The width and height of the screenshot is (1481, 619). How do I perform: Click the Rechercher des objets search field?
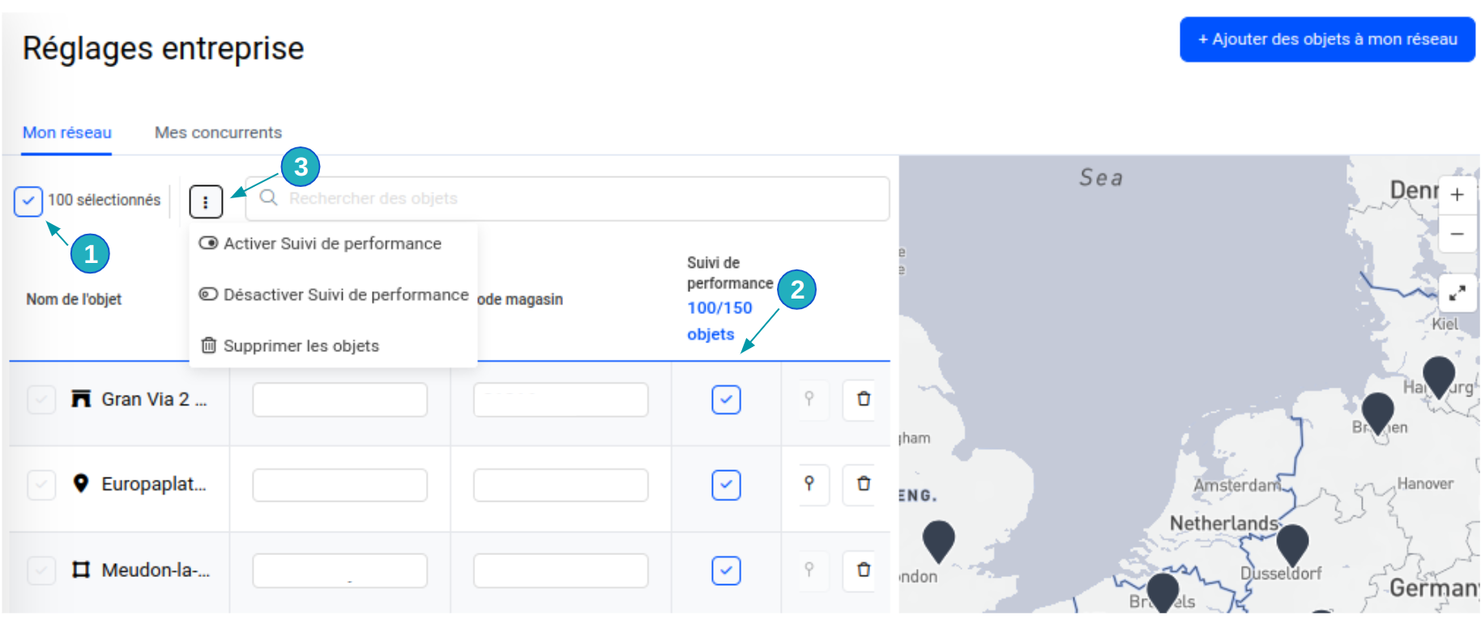tap(567, 199)
